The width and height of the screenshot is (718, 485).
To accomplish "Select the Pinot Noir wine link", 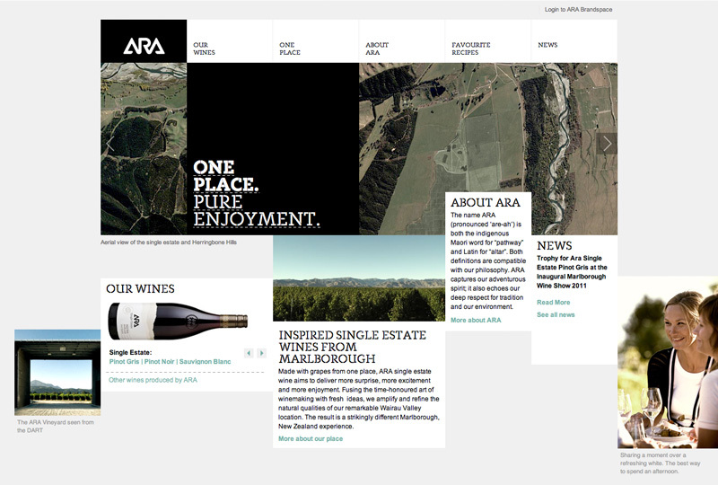I will pyautogui.click(x=160, y=361).
